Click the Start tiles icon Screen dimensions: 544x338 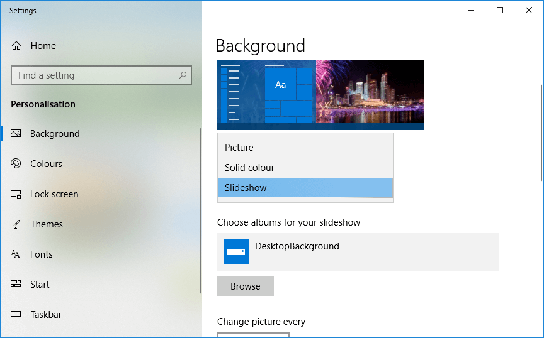(16, 285)
